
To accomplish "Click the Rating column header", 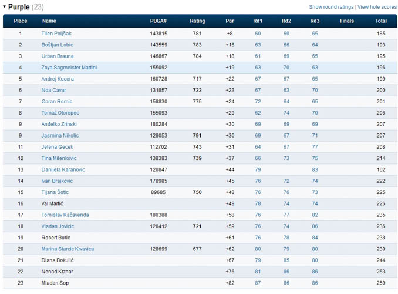I will (197, 21).
